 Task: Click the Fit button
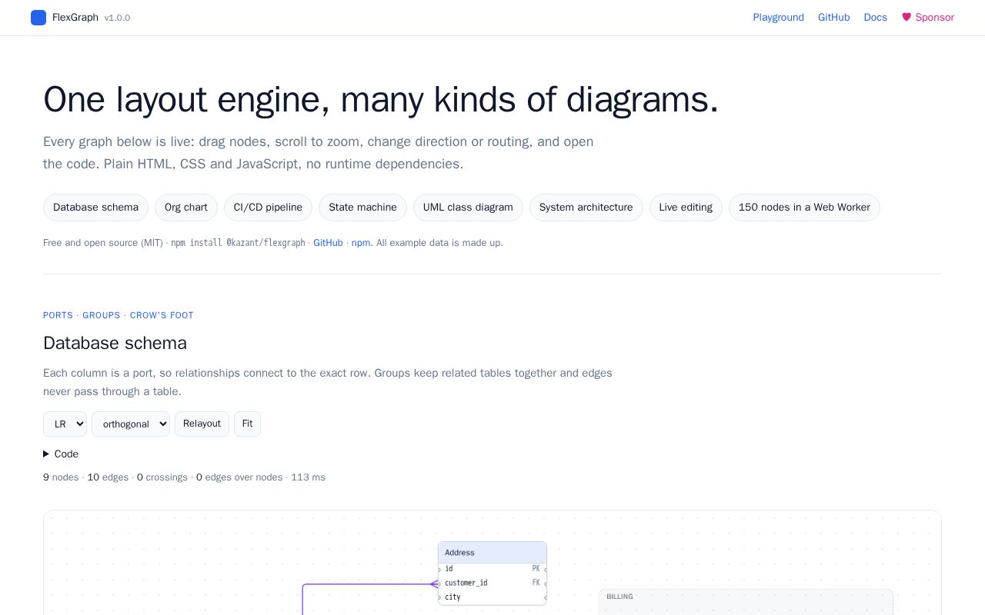[x=247, y=424]
